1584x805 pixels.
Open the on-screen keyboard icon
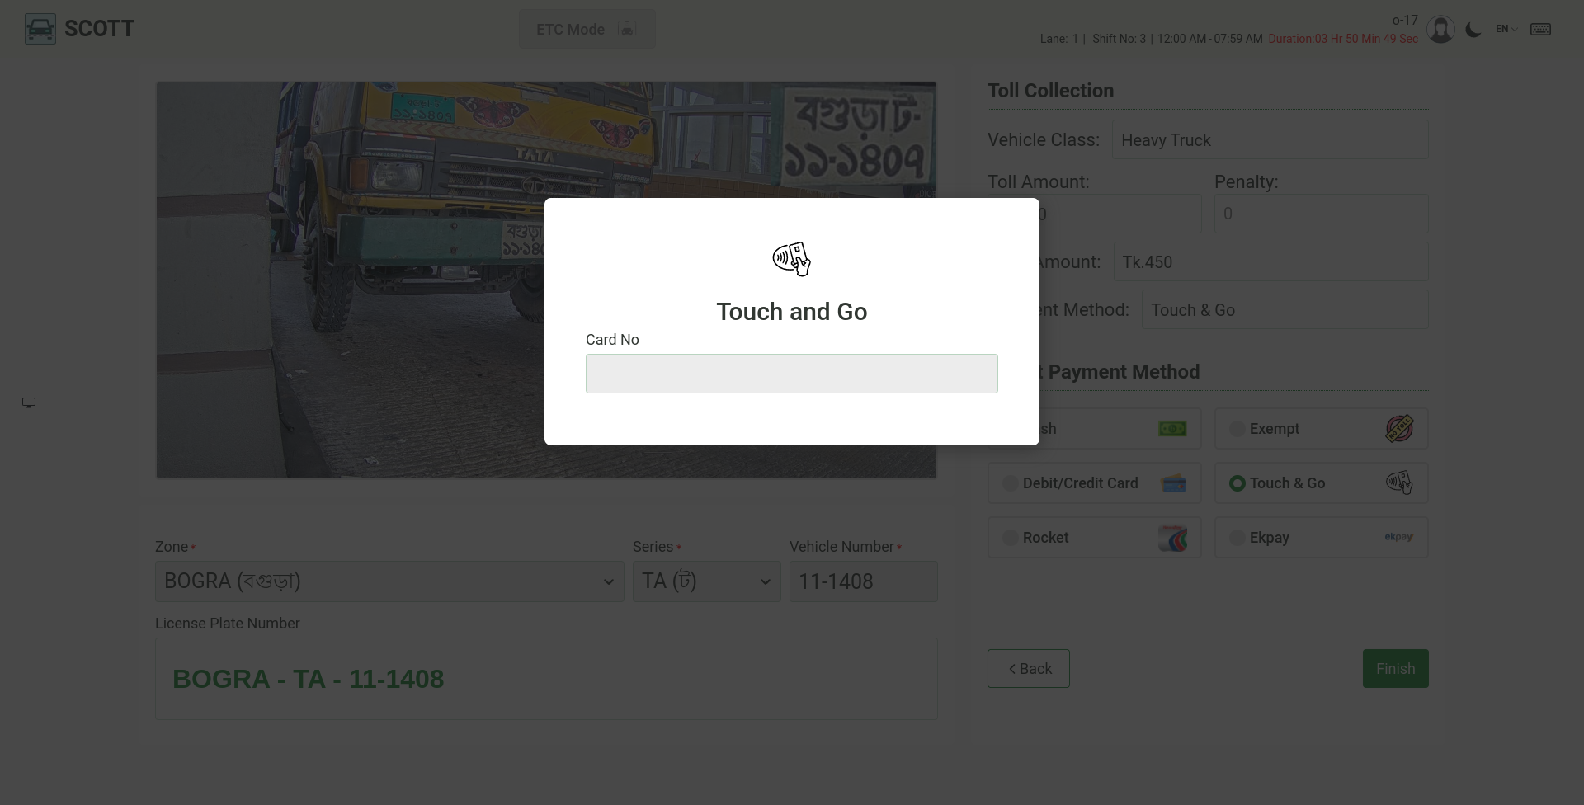pos(1540,30)
